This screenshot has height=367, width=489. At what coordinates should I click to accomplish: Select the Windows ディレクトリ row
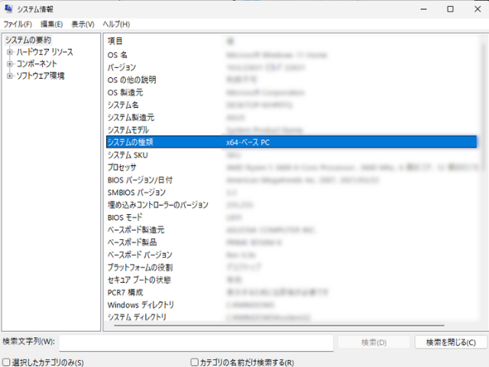(291, 305)
